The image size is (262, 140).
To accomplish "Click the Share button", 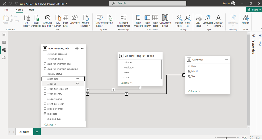I will (x=254, y=10).
